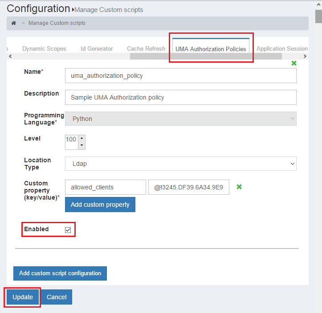
Task: Open the Location Type dropdown
Action: (x=180, y=164)
